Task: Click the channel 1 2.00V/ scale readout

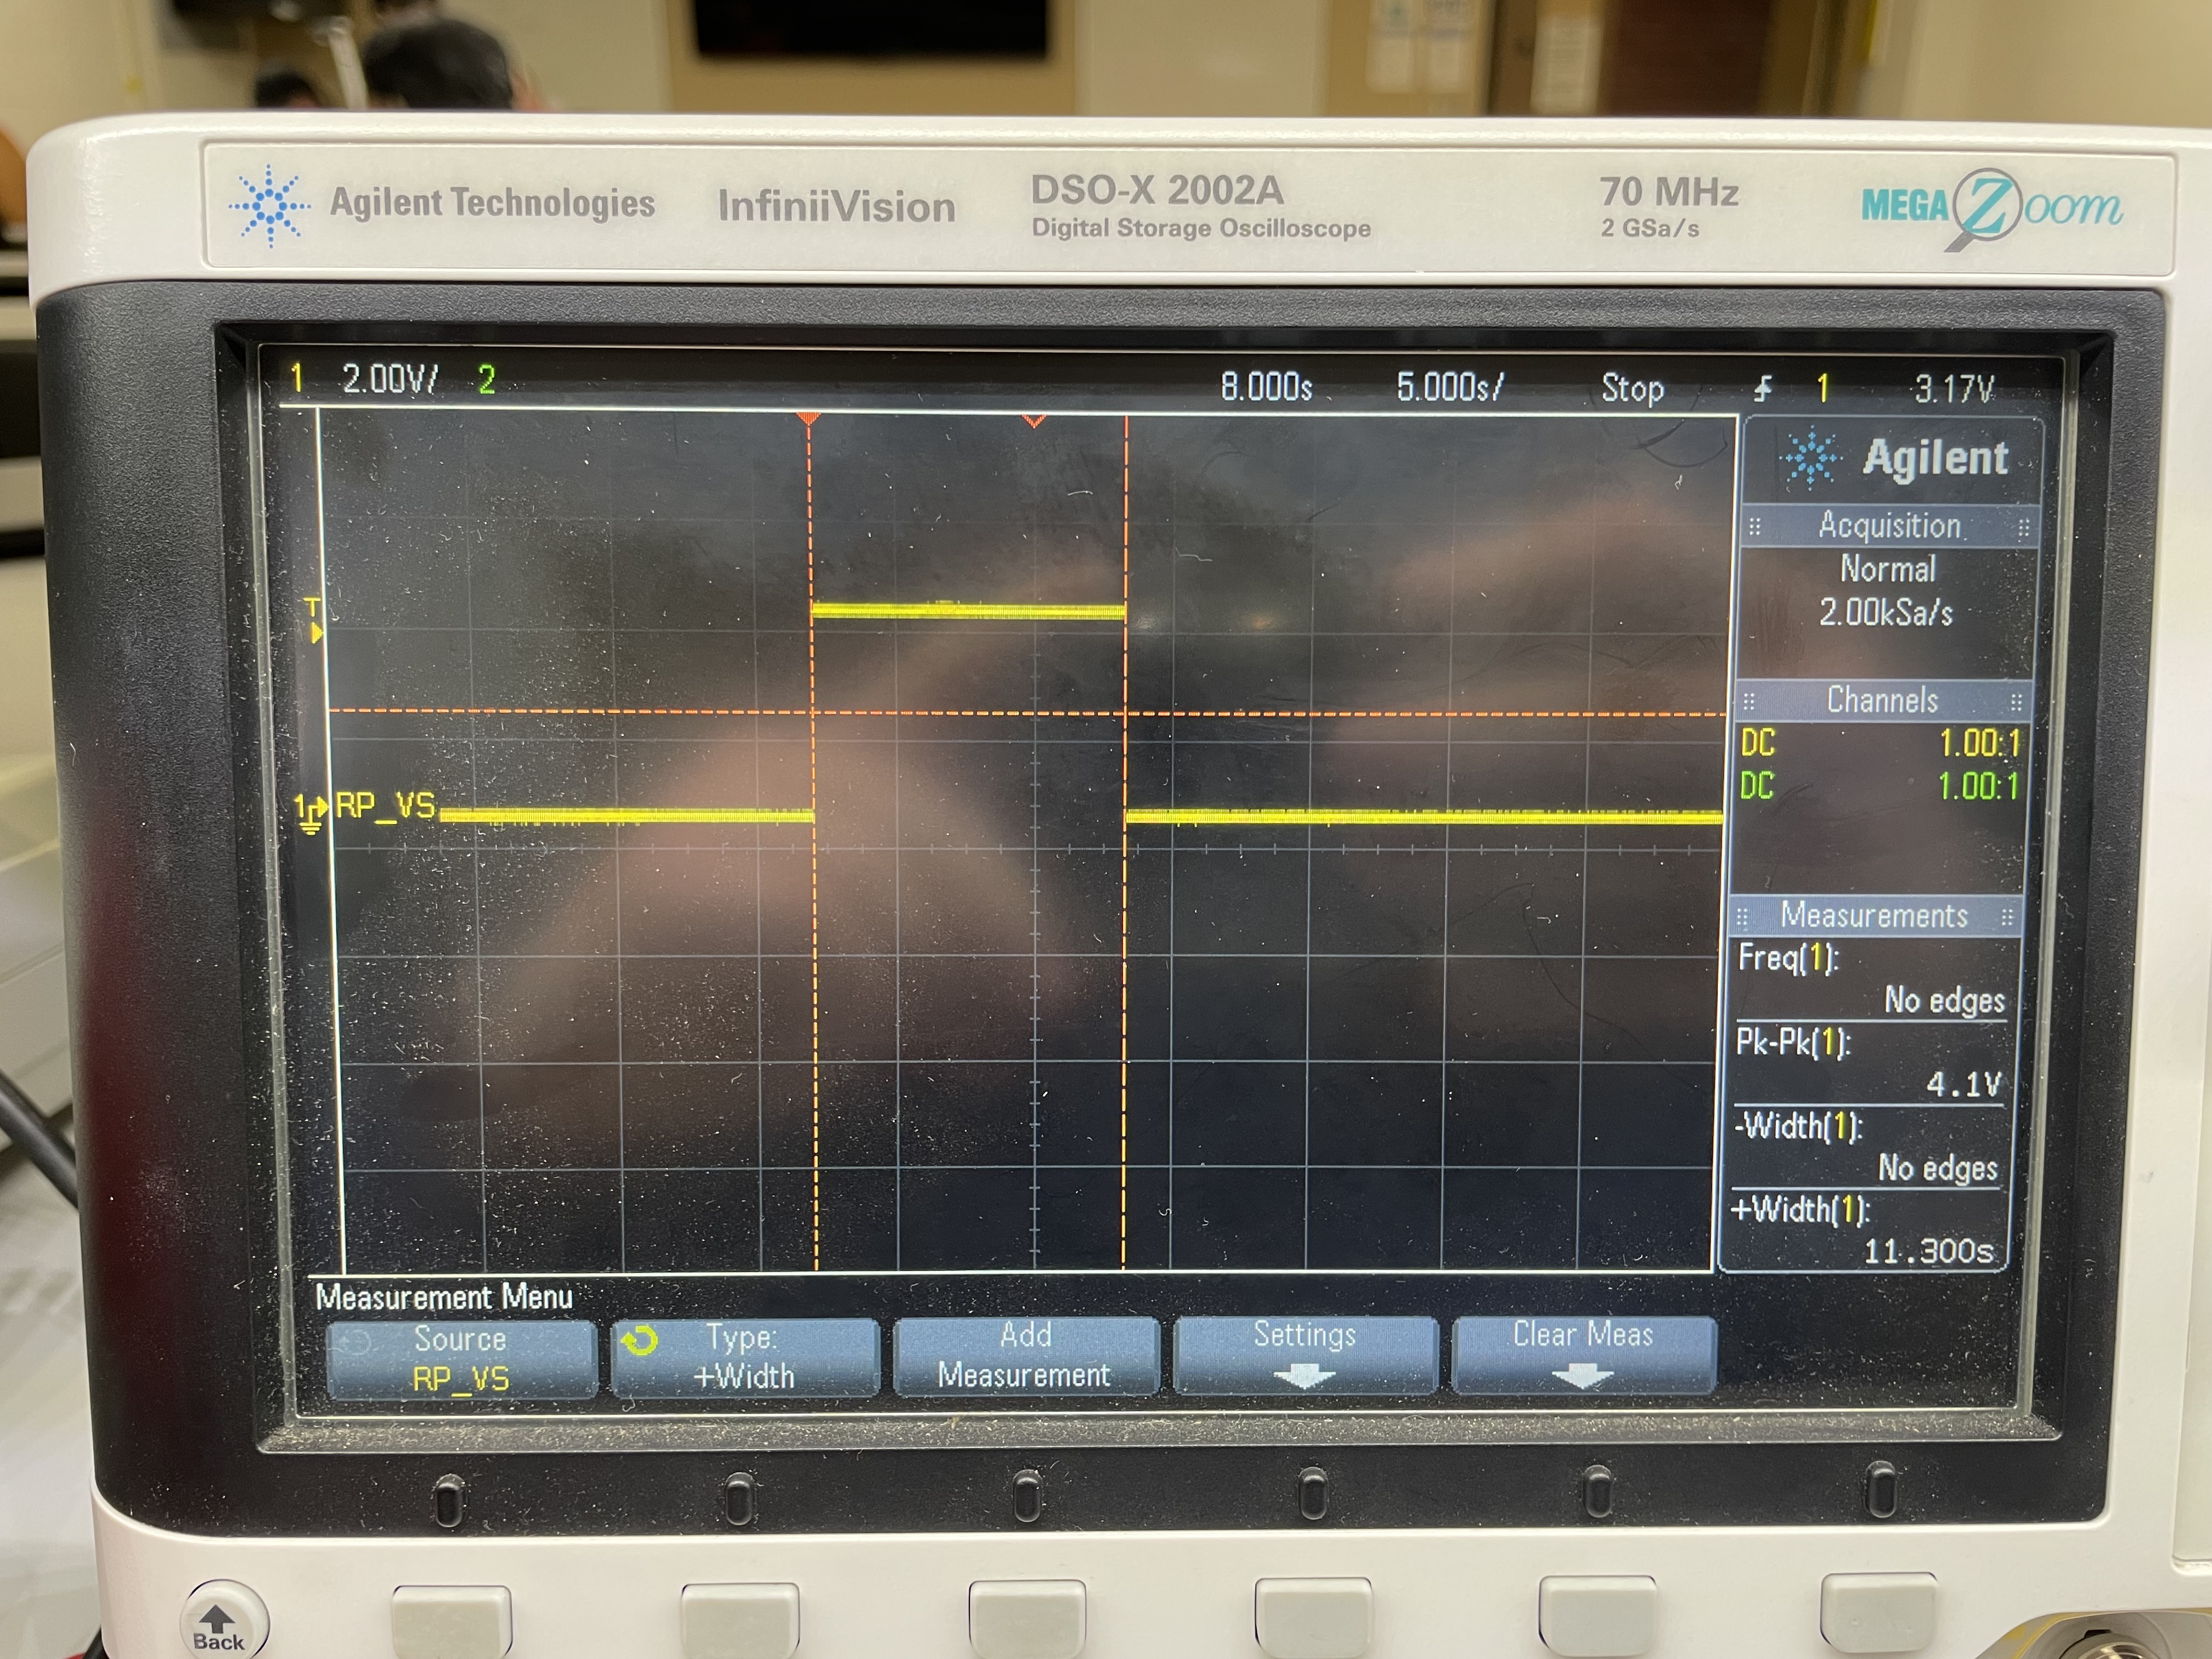Action: (x=389, y=379)
